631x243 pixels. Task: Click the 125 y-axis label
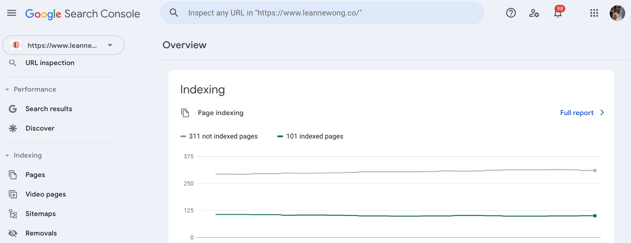(x=188, y=210)
